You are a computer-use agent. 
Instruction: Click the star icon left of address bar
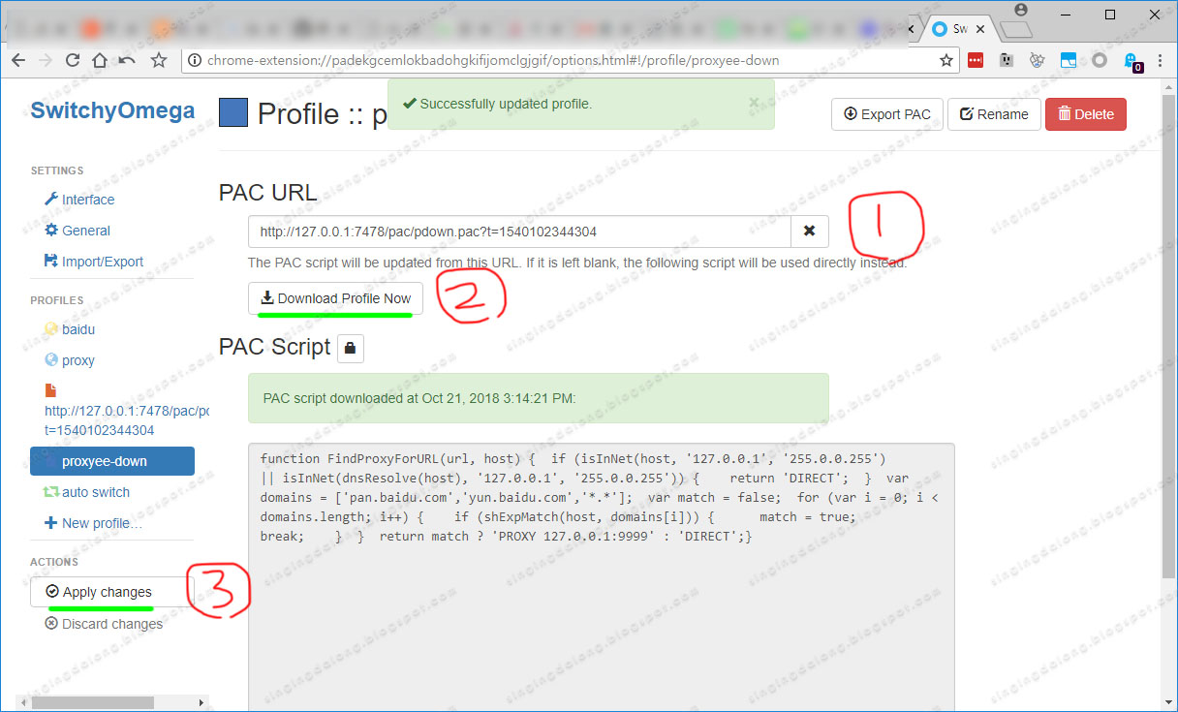click(x=159, y=60)
